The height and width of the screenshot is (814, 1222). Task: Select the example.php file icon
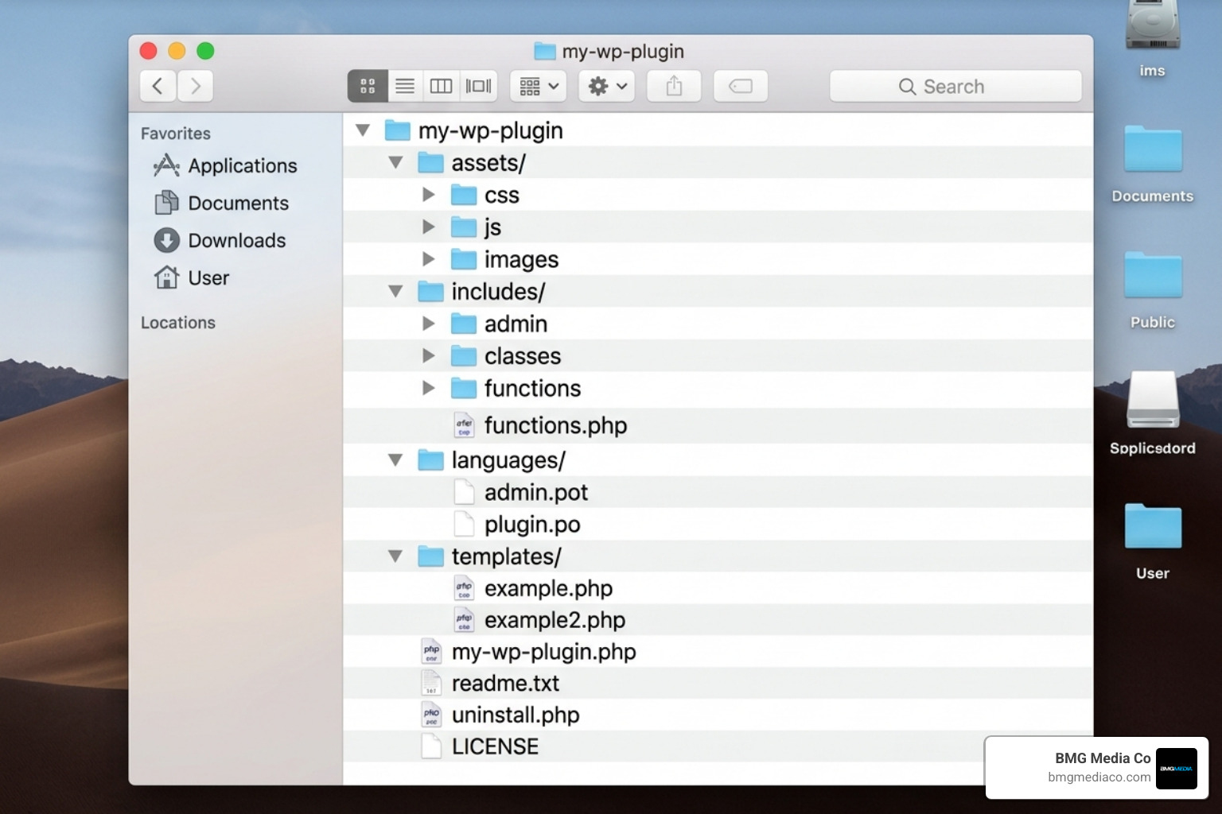(x=464, y=588)
